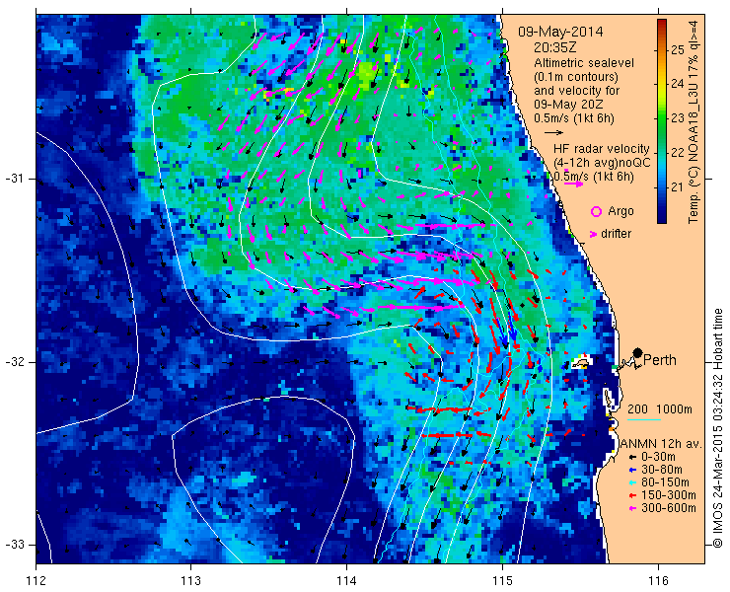Click the '0.5m/s (1kt 6h)' text under HF radar

[x=594, y=177]
